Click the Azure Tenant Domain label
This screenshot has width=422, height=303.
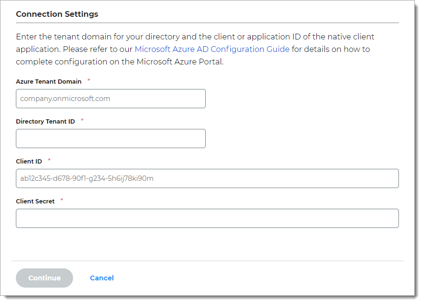[x=49, y=82]
